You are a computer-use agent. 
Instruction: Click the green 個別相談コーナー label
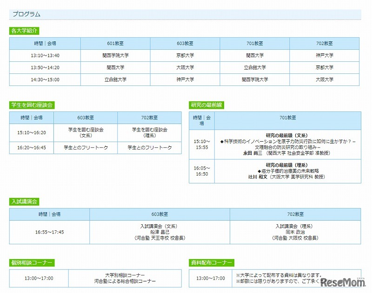32,263
